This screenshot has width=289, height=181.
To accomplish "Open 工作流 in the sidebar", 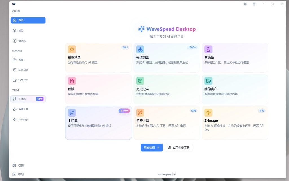I will [28, 99].
